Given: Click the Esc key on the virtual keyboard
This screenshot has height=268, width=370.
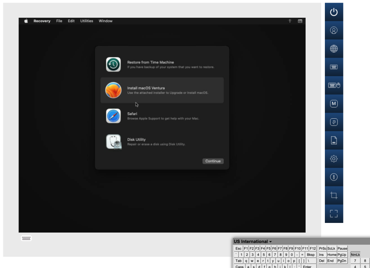Looking at the screenshot, I should point(238,248).
